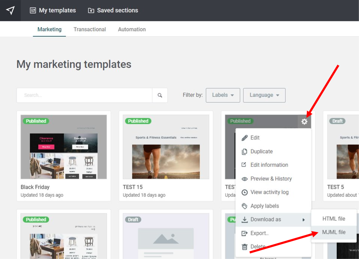The width and height of the screenshot is (359, 259).
Task: Select Preview & History menu entry
Action: (273, 178)
